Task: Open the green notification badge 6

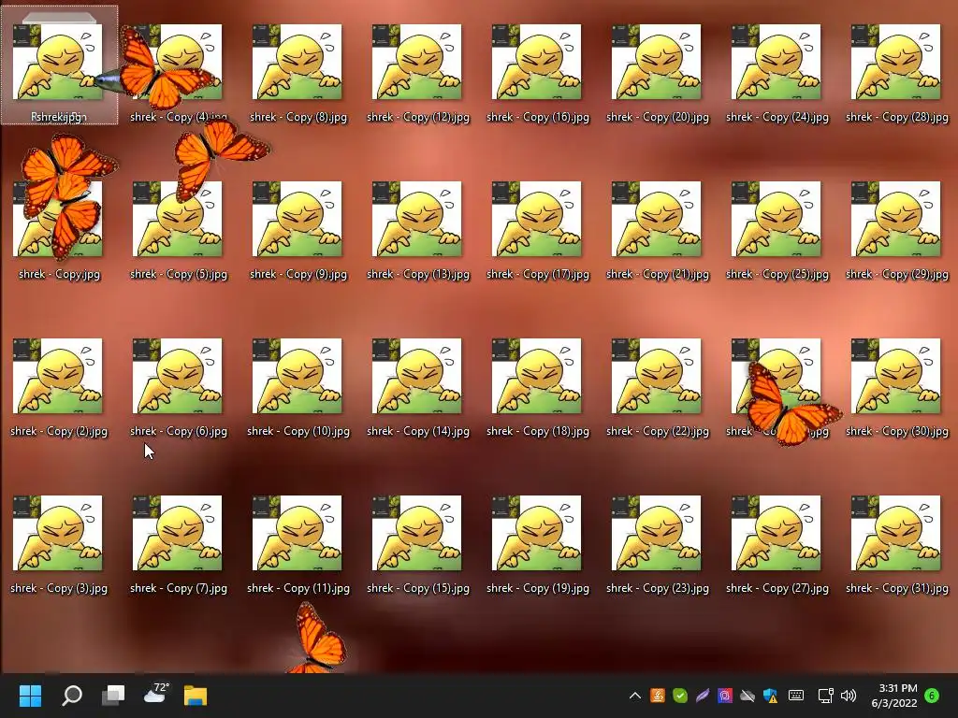Action: (x=932, y=695)
